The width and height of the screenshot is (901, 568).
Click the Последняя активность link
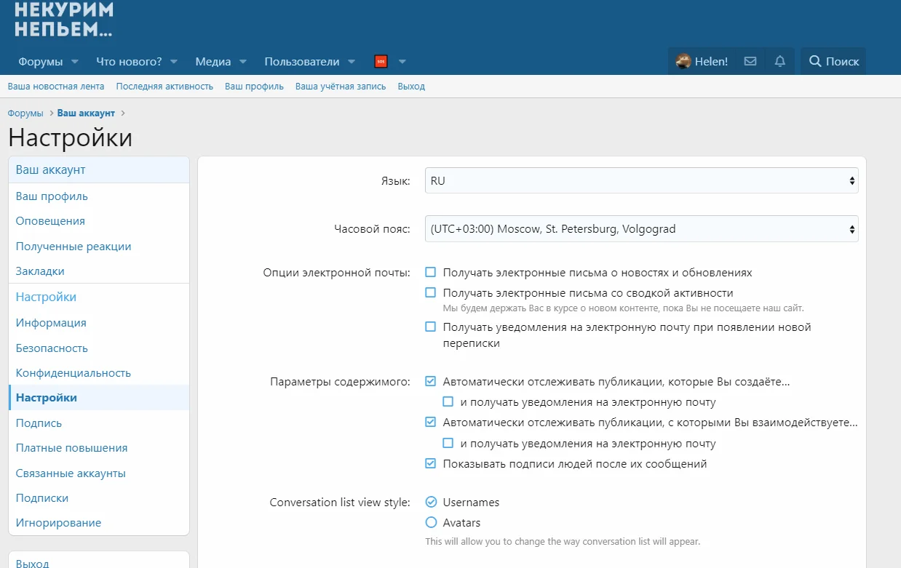click(164, 86)
